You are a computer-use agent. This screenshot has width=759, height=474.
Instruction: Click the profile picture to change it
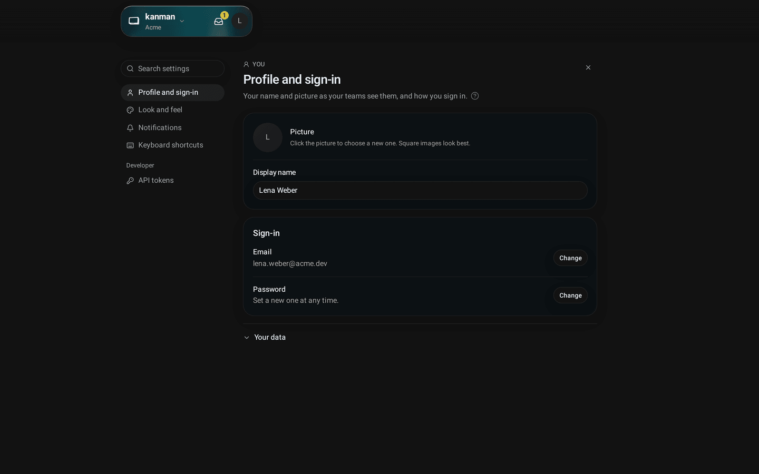[x=268, y=137]
